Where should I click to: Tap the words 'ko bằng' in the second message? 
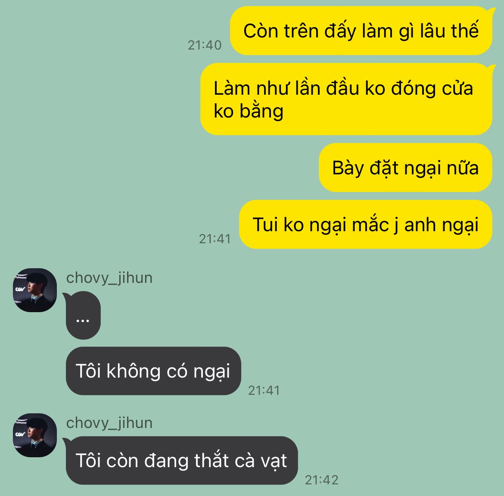pos(249,112)
